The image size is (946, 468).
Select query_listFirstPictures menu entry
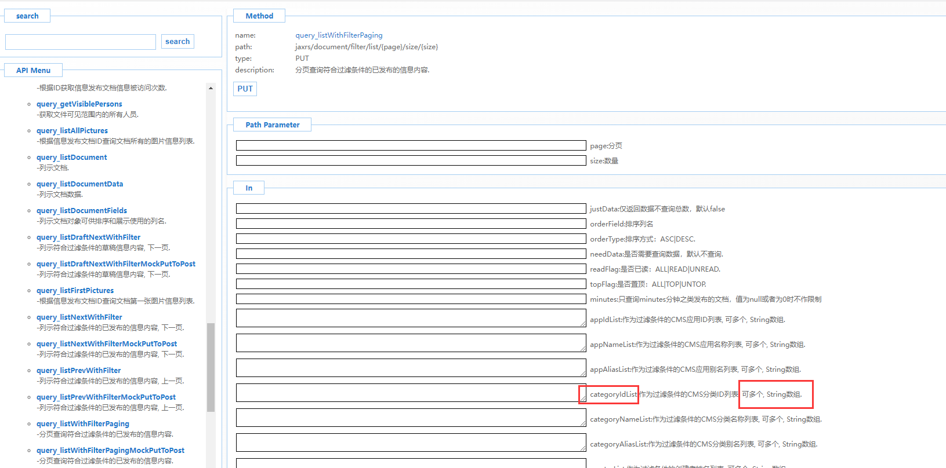[75, 291]
